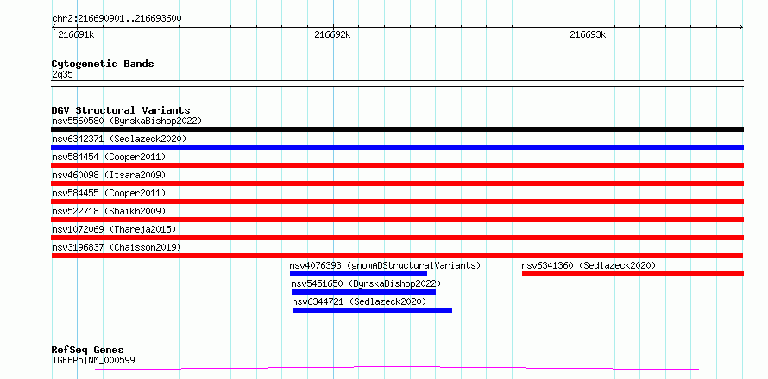
Task: Select the RefSeq Genes track title
Action: [x=88, y=350]
